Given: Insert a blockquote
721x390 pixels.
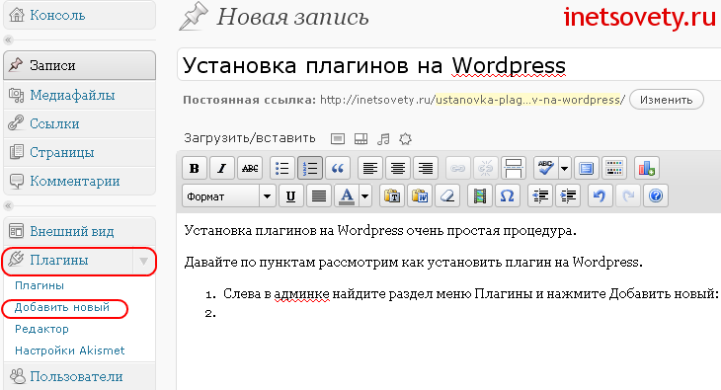Looking at the screenshot, I should (x=338, y=168).
